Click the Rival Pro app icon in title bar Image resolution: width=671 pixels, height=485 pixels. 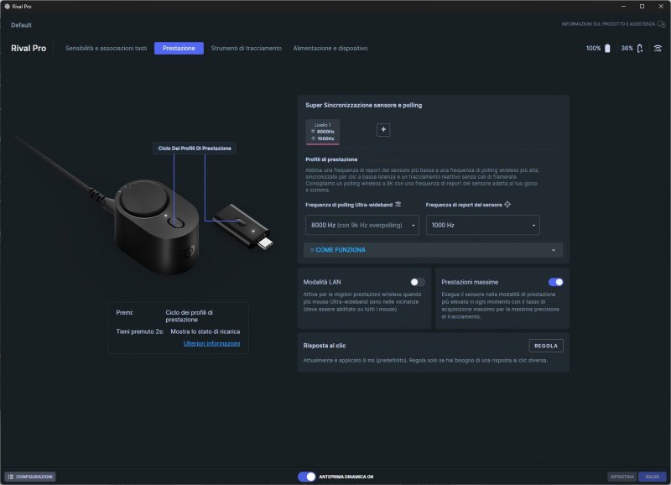coord(7,7)
